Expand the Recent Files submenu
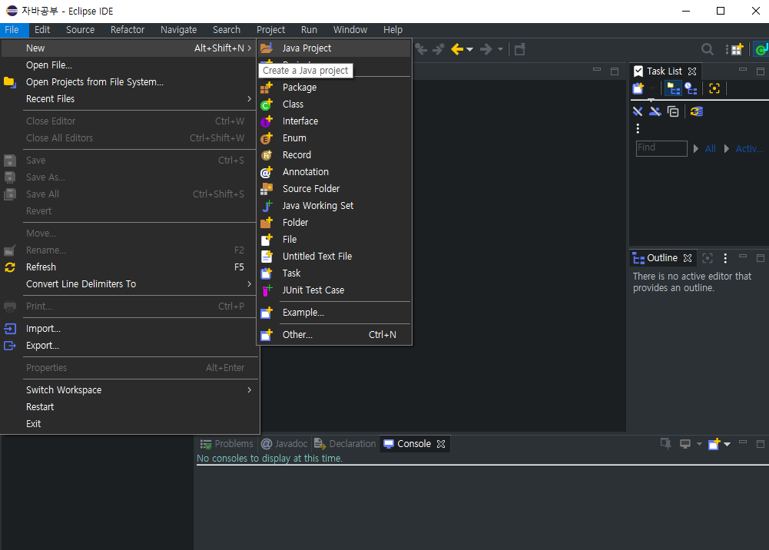Image resolution: width=769 pixels, height=550 pixels. click(x=129, y=99)
